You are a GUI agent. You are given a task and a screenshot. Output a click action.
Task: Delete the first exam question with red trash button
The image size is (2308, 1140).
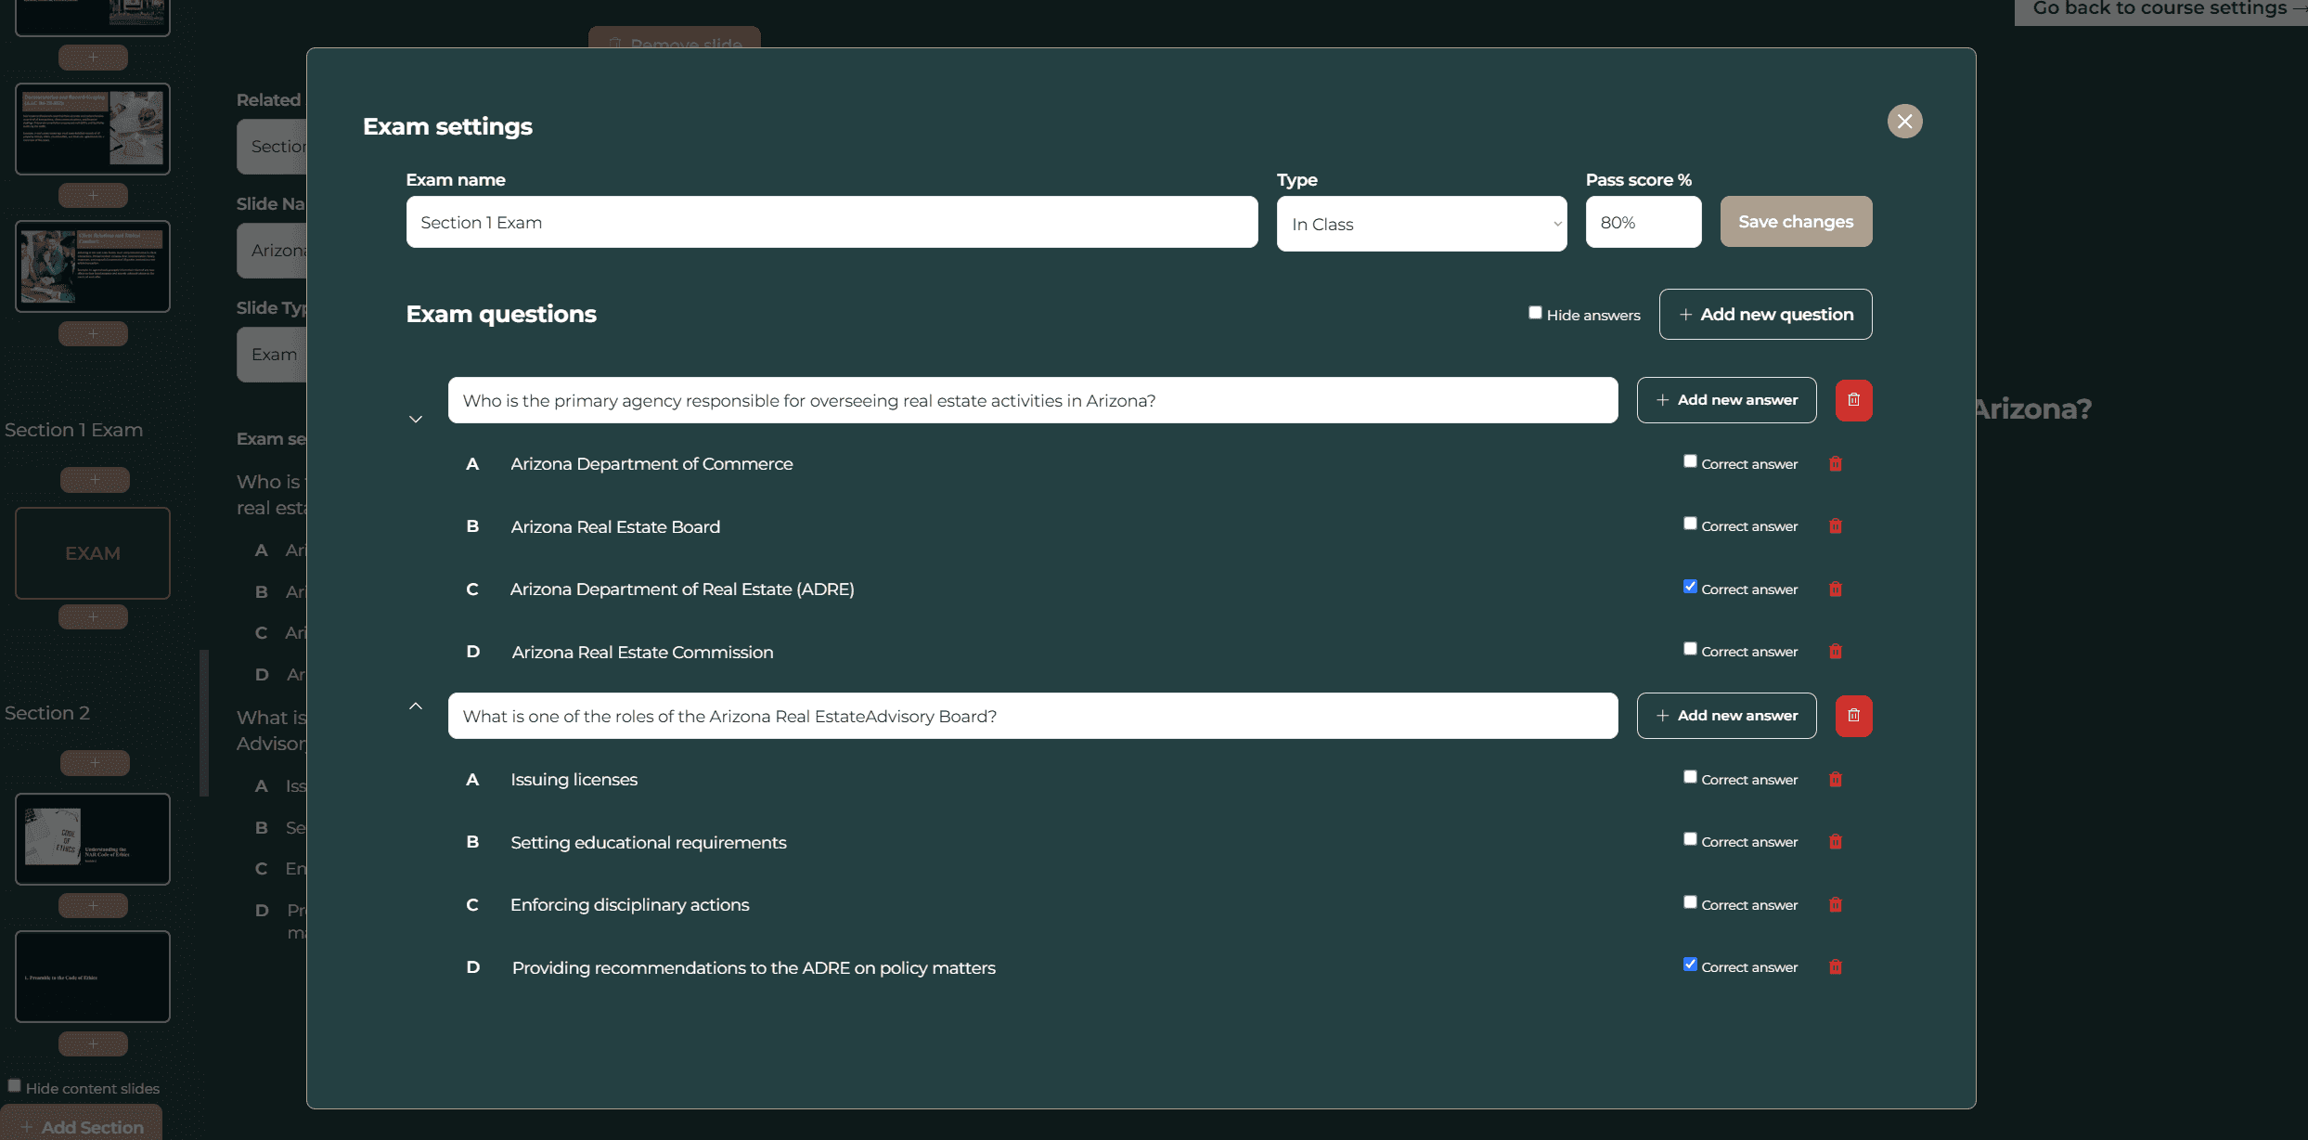[1853, 400]
